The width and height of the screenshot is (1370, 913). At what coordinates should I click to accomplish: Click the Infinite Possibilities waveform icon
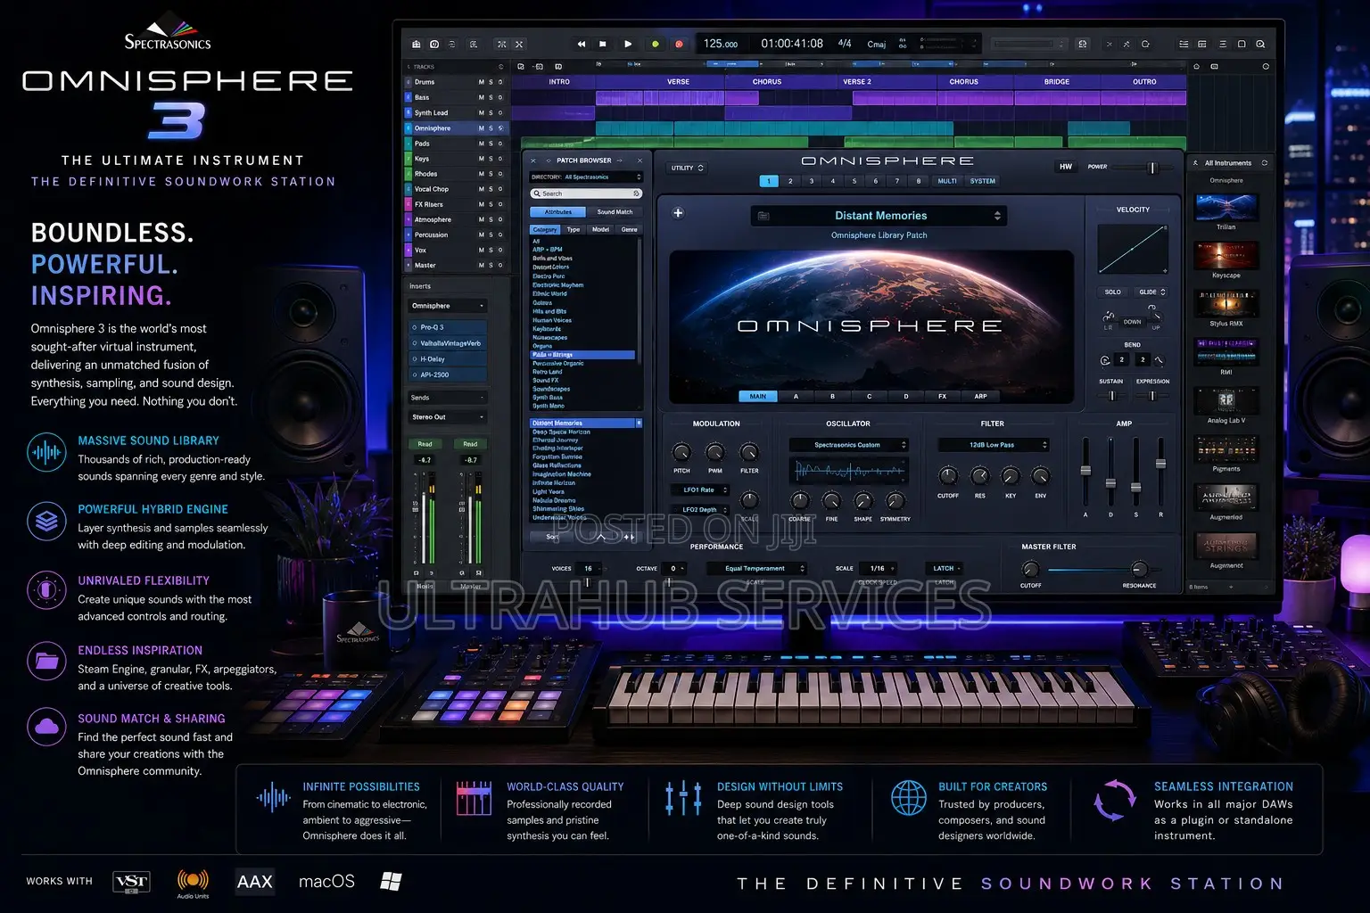[274, 797]
